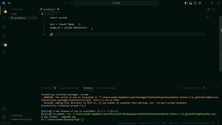Image resolution: width=222 pixels, height=125 pixels.
Task: Toggle the secondary side bar layout icon
Action: [x=195, y=3]
